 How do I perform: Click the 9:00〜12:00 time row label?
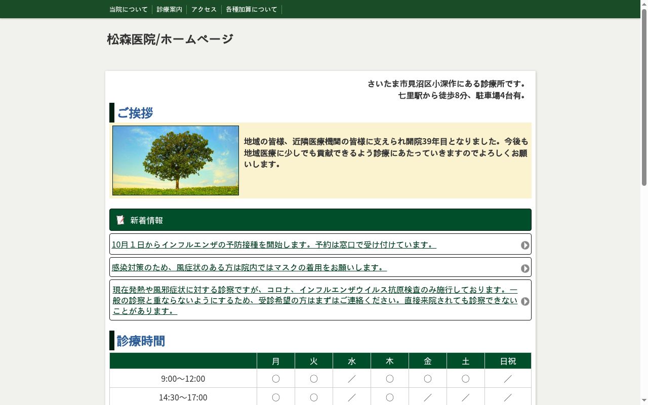[183, 379]
